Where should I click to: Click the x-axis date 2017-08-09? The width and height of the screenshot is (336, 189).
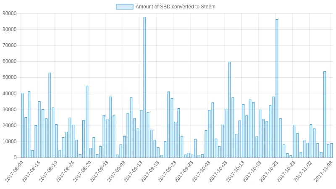coord(14,172)
